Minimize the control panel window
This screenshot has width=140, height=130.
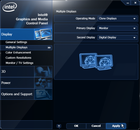click(128, 3)
